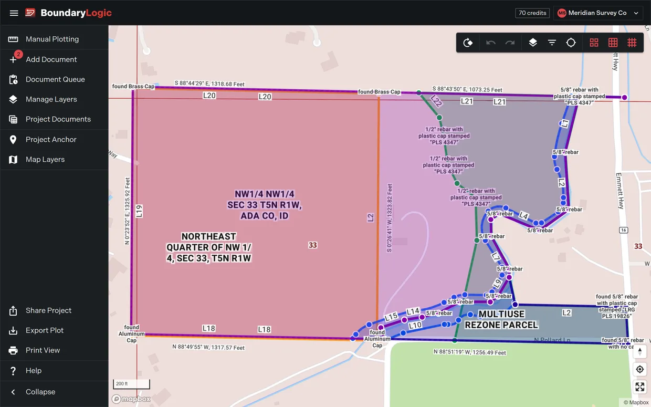Click the Map Layers label
Image resolution: width=651 pixels, height=407 pixels.
pos(45,159)
